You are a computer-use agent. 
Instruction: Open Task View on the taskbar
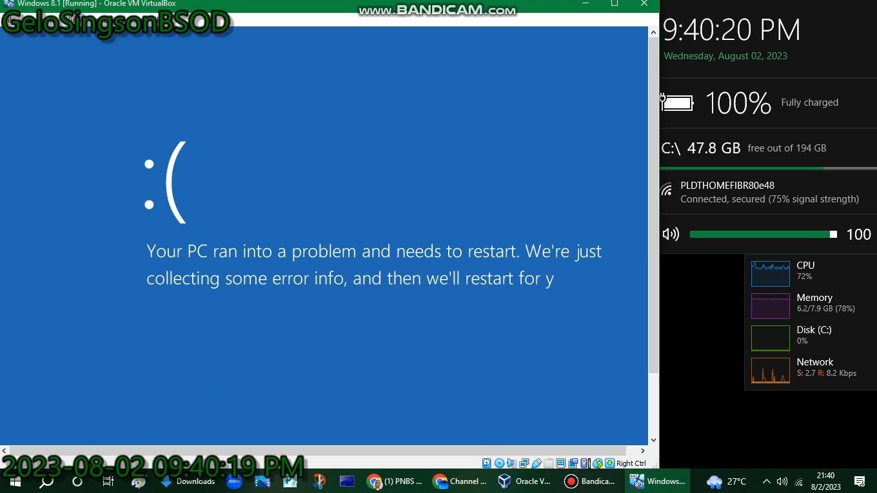[x=108, y=481]
